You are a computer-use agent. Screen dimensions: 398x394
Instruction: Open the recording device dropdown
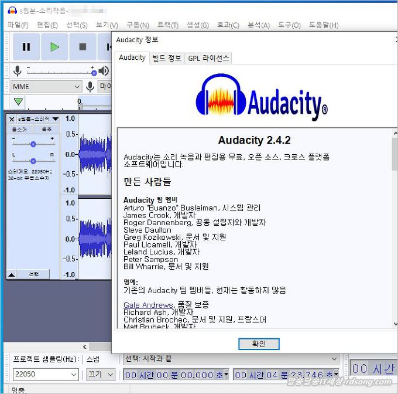click(105, 87)
